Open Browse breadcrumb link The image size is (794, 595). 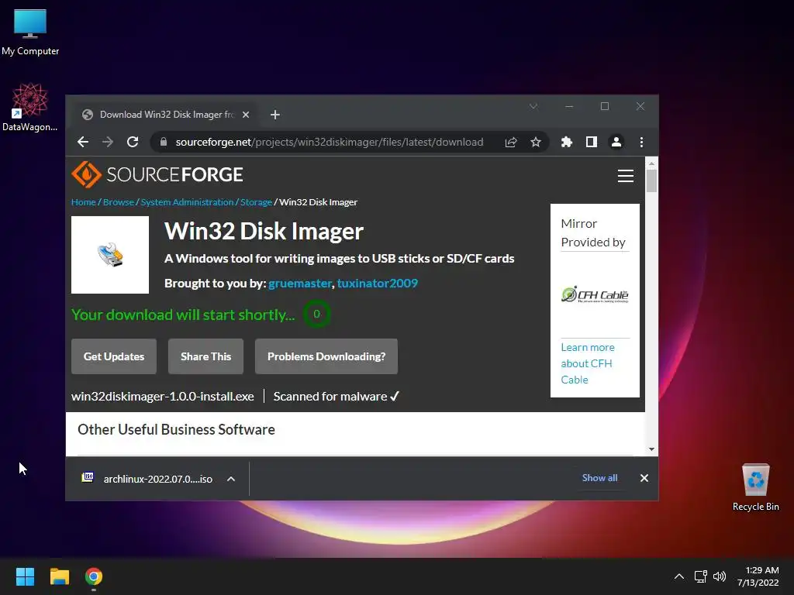pyautogui.click(x=119, y=202)
